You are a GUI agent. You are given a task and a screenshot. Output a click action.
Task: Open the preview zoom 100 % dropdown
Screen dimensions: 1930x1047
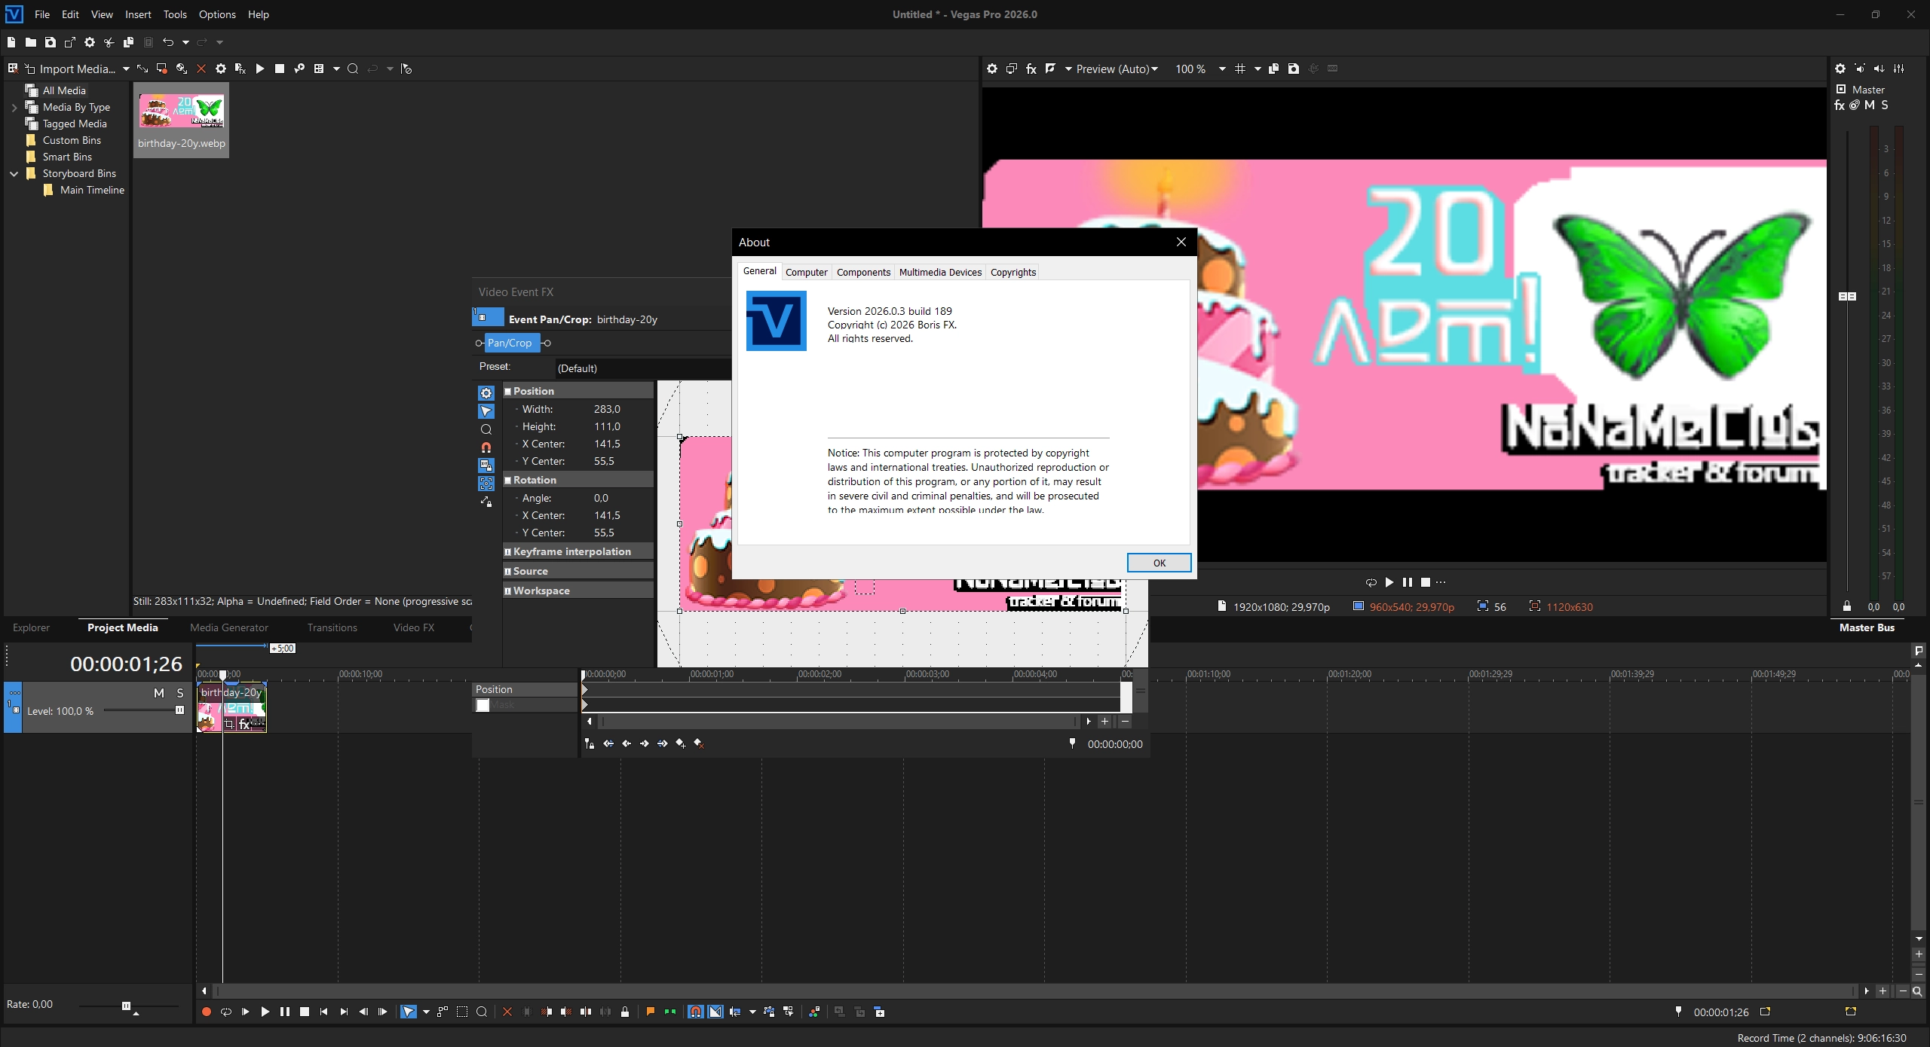click(1222, 69)
